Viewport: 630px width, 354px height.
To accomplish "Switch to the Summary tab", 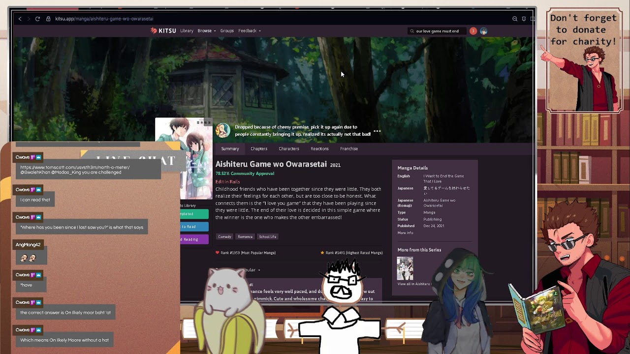I will coord(230,148).
